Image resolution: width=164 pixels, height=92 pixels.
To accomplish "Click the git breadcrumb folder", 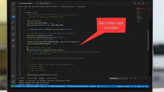I will coord(30,6).
